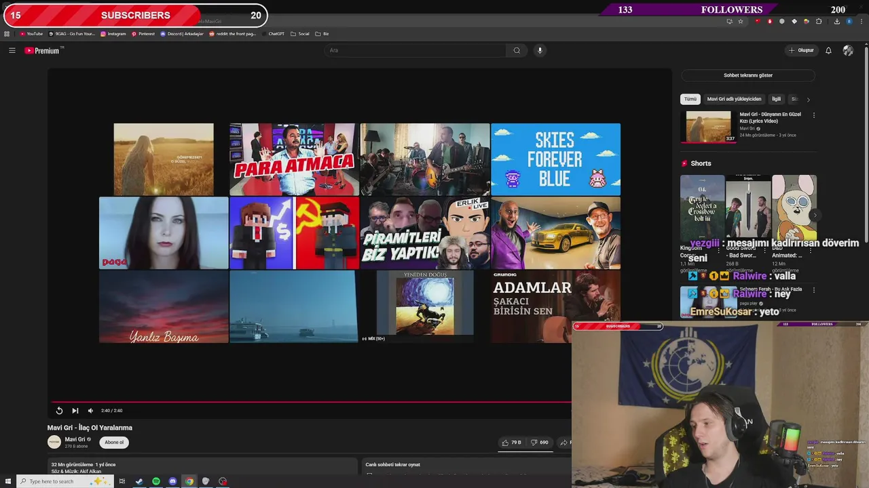Open Chrome downloads icon
Viewport: 869px width, 488px height.
click(x=836, y=21)
